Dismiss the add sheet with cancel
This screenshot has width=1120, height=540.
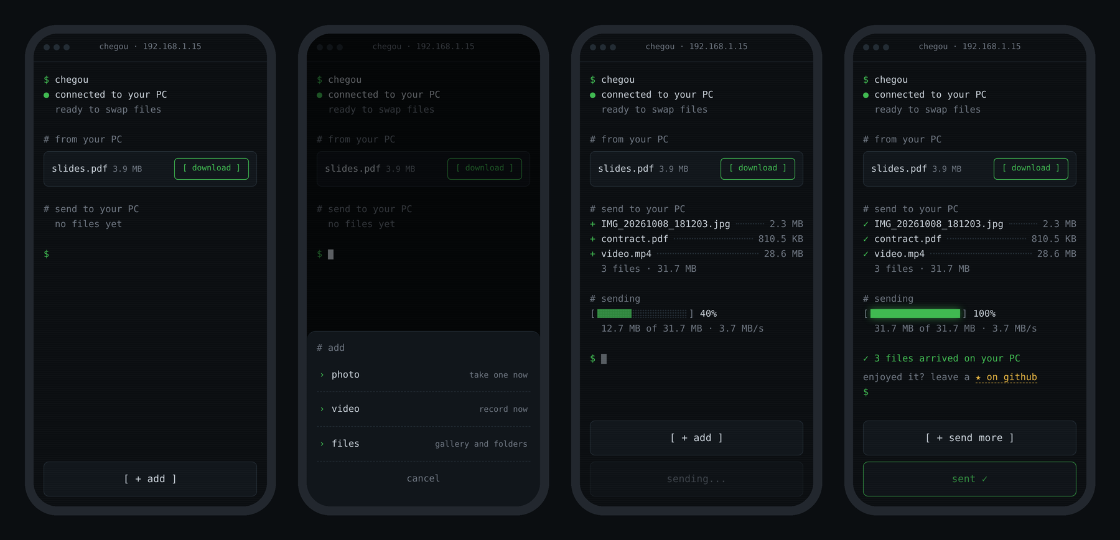(x=423, y=478)
